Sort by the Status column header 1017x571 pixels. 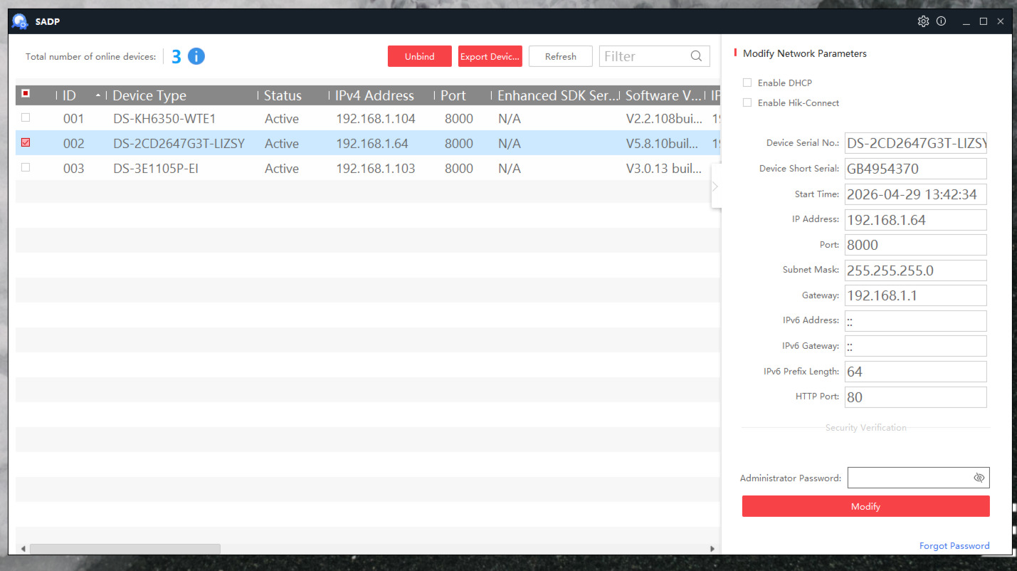tap(293, 95)
